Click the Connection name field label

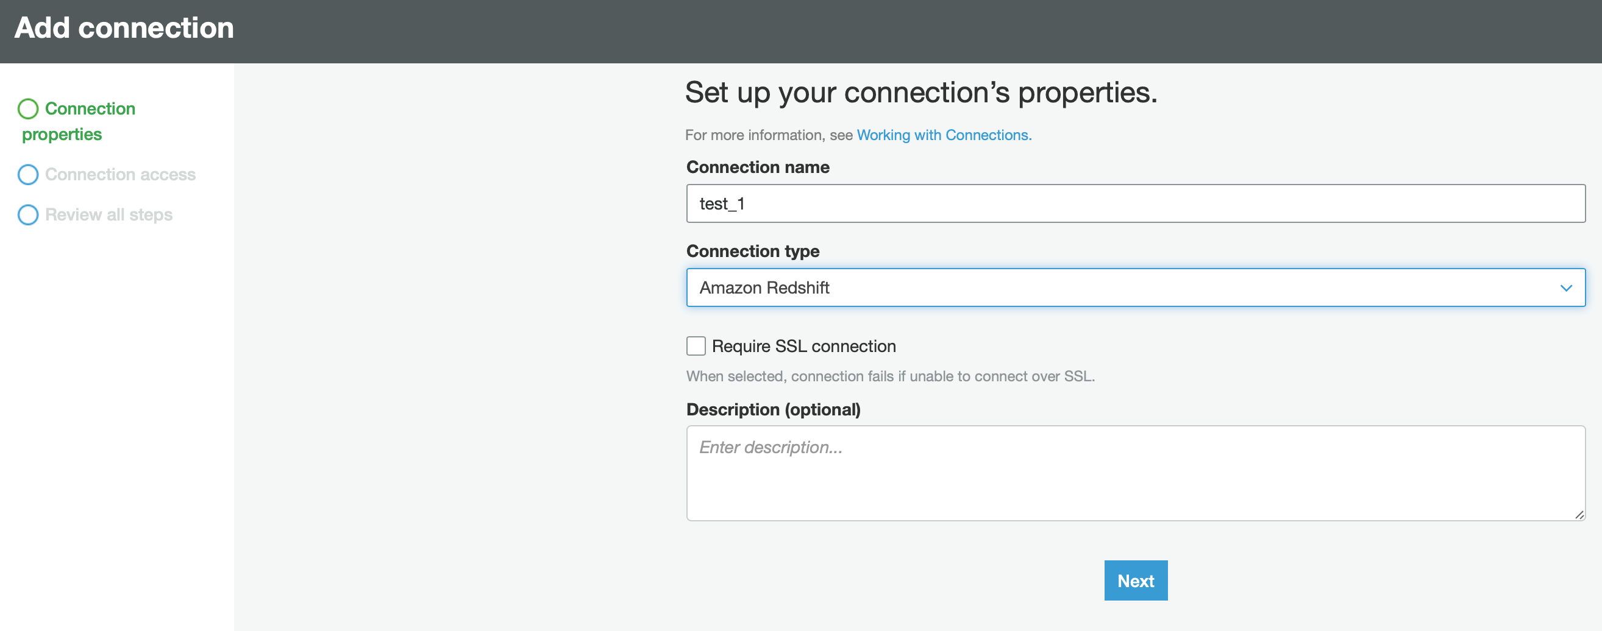(758, 167)
